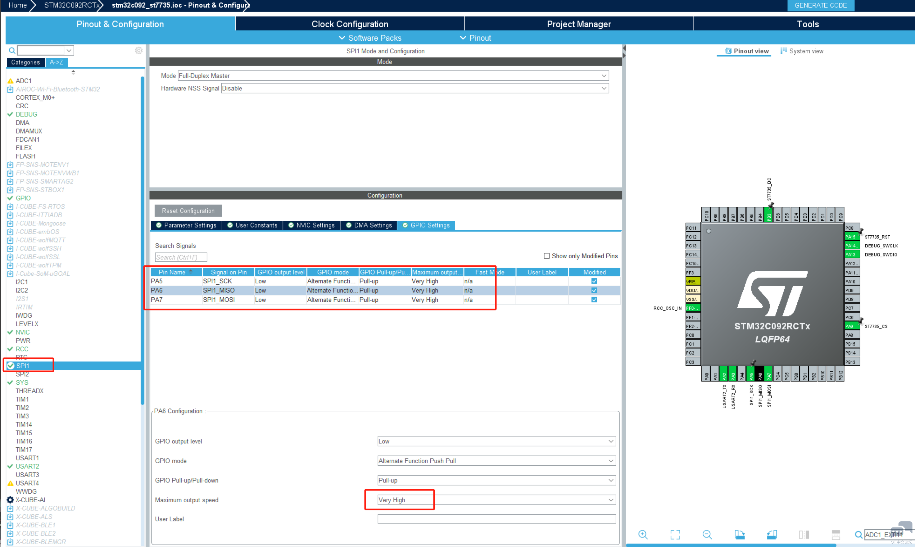Click the pin search magnifier icon

point(858,535)
